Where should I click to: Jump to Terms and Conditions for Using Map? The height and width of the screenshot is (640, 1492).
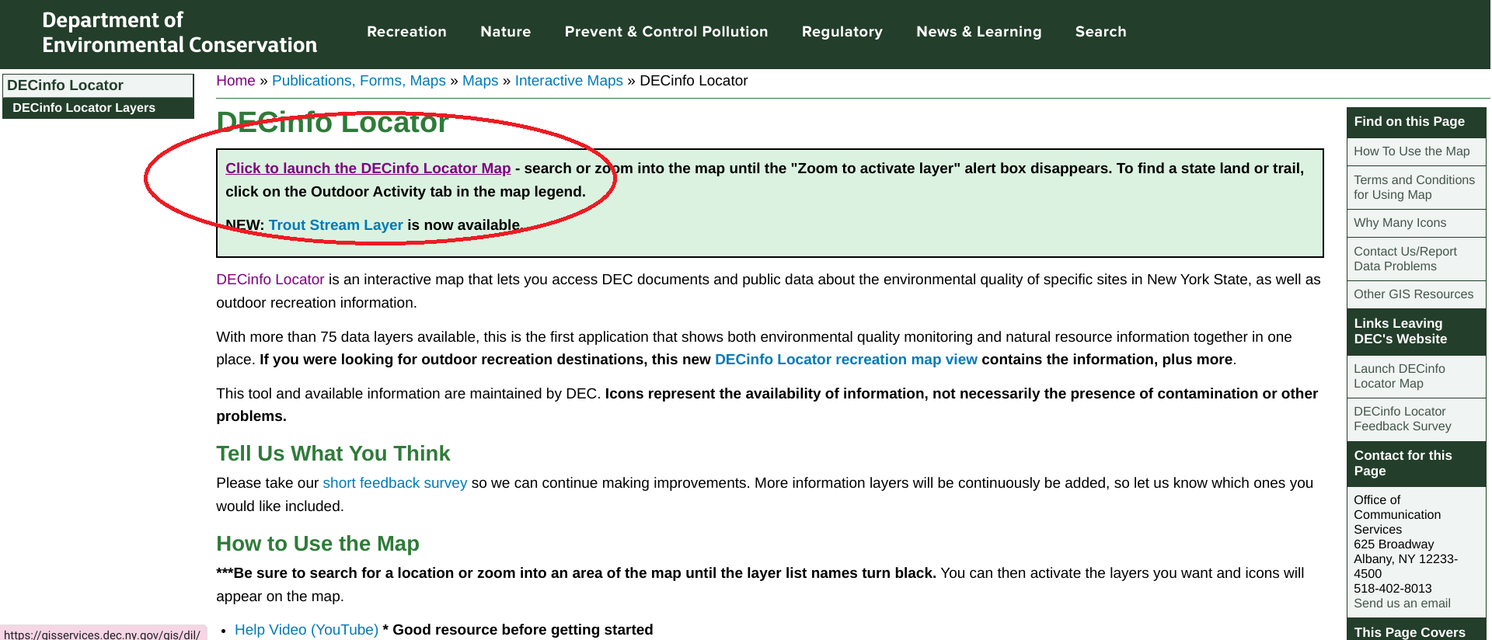pyautogui.click(x=1416, y=187)
